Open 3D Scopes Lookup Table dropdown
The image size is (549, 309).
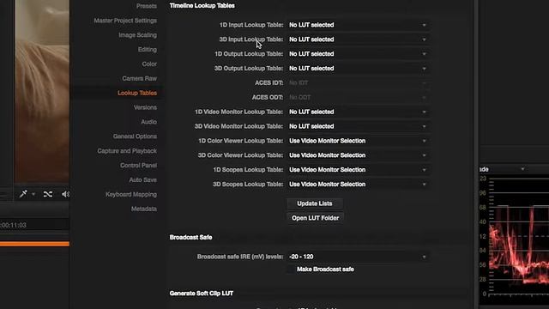(359, 185)
